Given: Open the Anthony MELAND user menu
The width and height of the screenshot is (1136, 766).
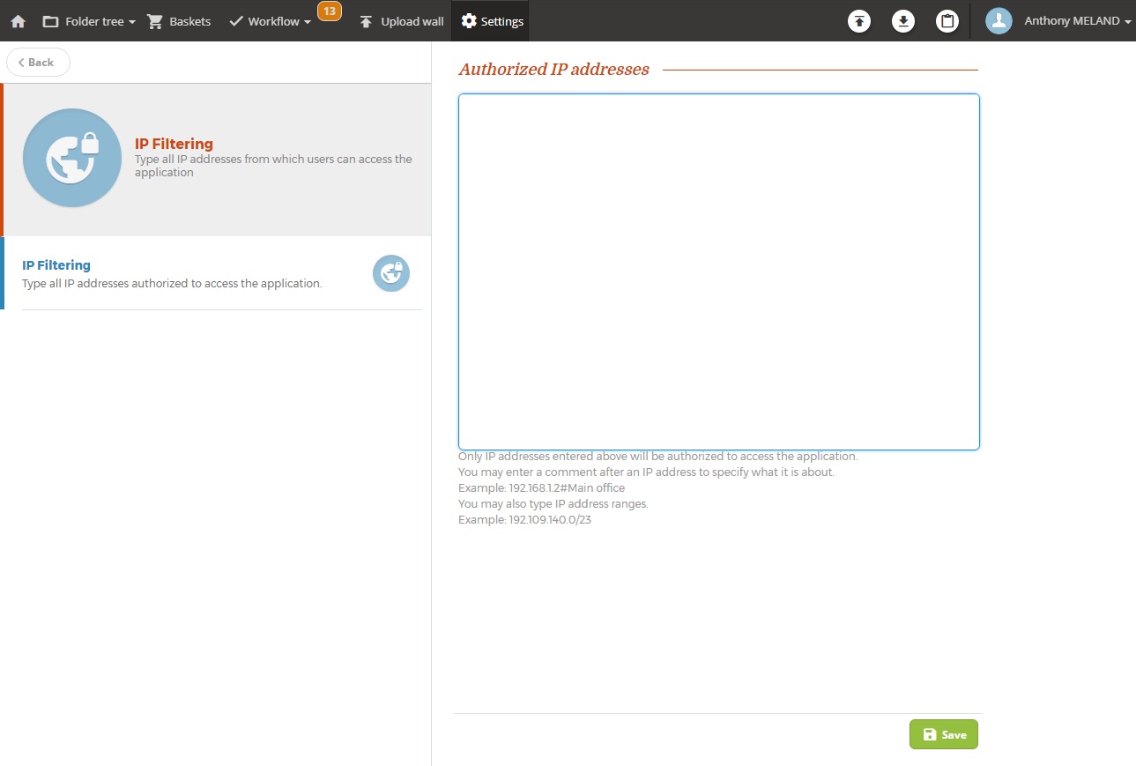Looking at the screenshot, I should click(x=1077, y=21).
